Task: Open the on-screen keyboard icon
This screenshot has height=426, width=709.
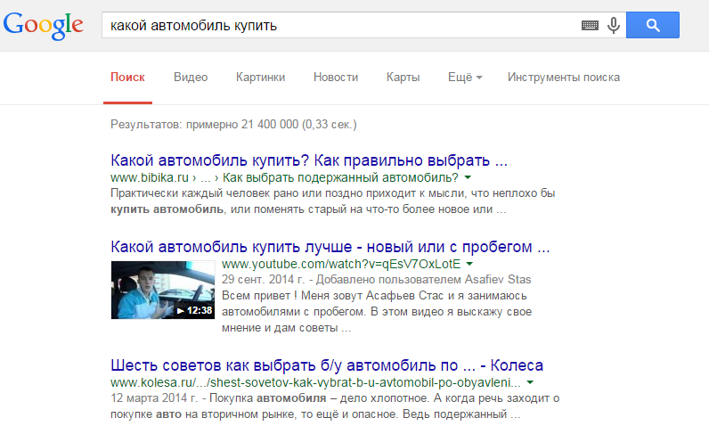Action: [590, 25]
